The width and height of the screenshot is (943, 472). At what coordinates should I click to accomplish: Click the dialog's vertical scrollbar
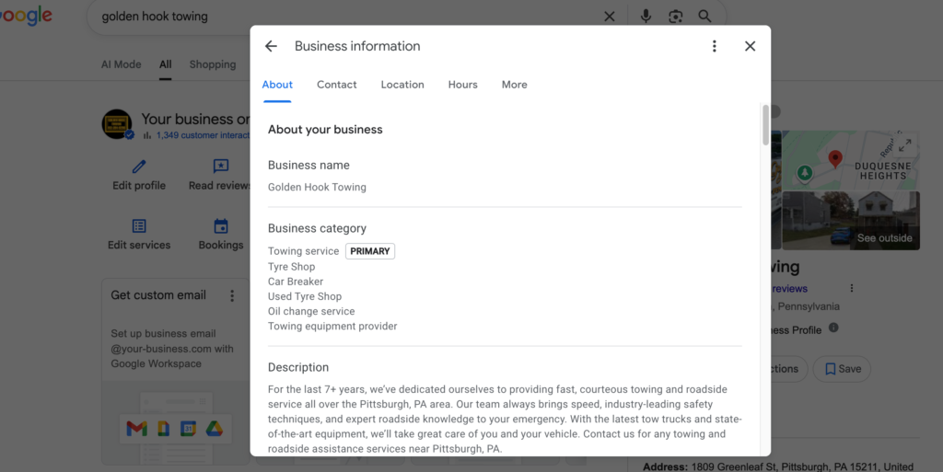(765, 125)
